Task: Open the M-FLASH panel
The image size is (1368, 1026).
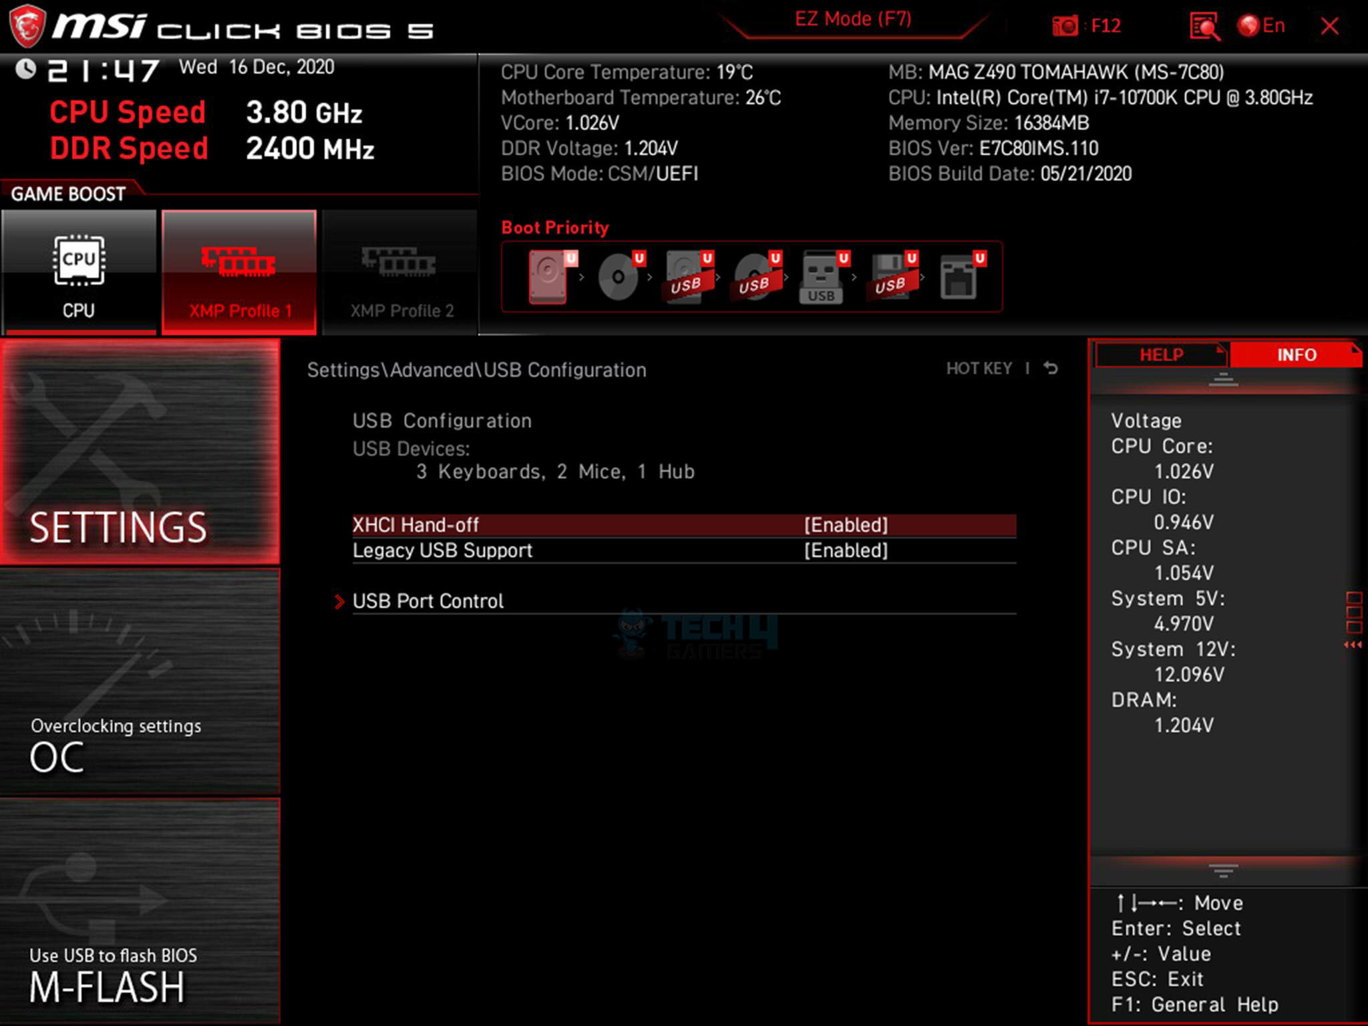Action: pyautogui.click(x=140, y=911)
